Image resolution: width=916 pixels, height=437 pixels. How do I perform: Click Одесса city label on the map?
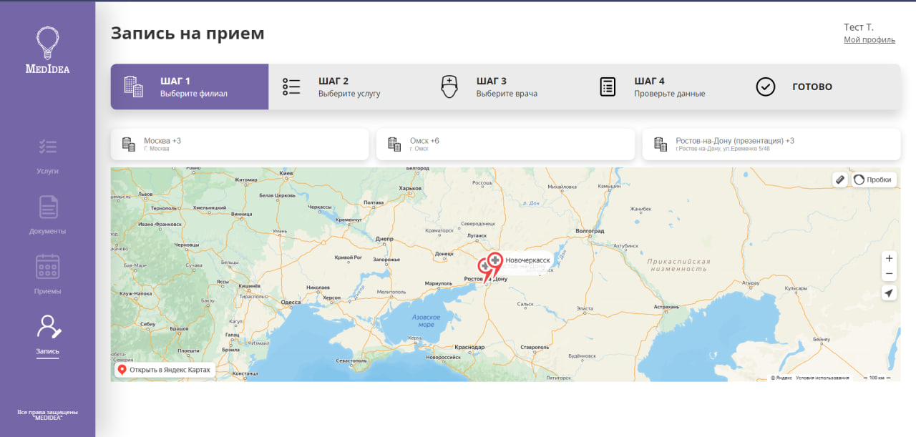point(291,303)
